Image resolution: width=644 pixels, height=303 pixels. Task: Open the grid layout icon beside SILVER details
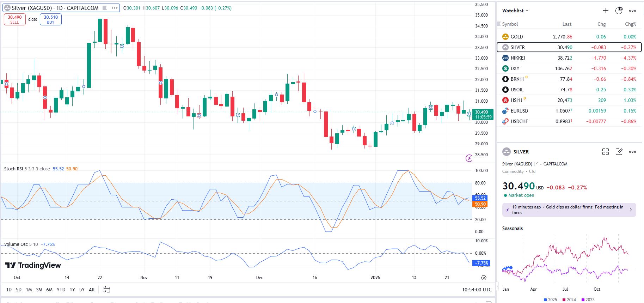[606, 152]
